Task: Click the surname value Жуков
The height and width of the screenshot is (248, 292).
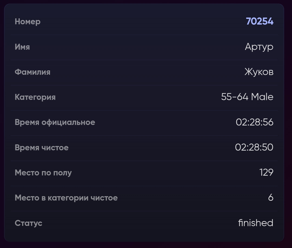Action: (259, 72)
